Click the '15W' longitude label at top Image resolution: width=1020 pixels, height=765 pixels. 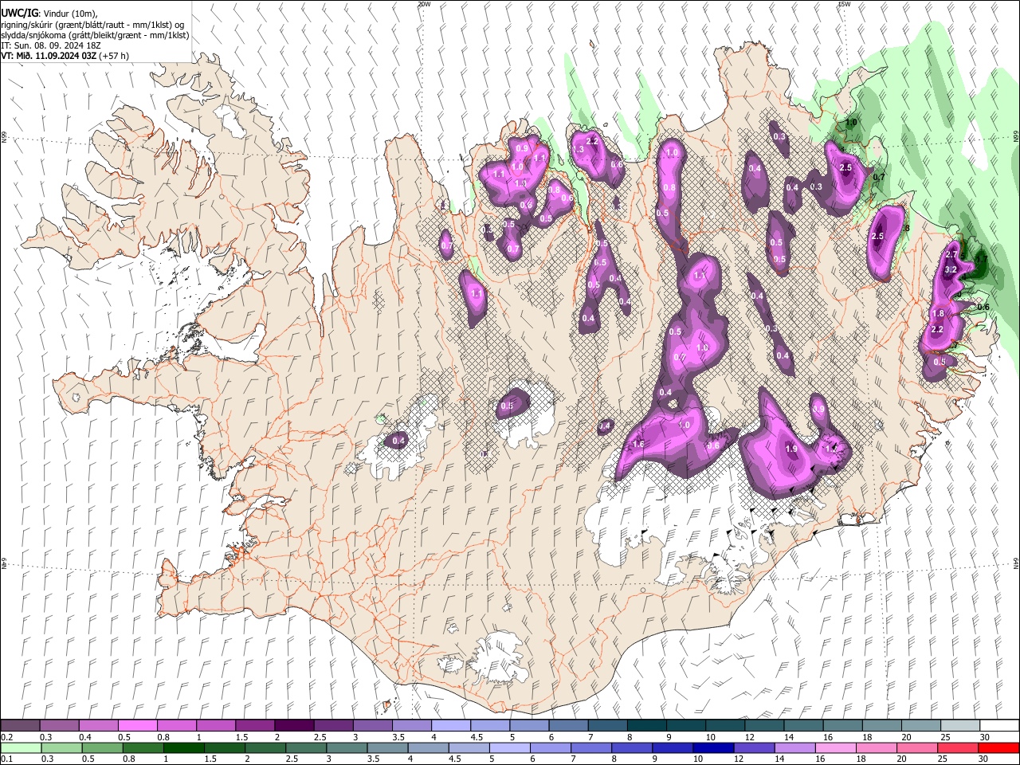844,4
